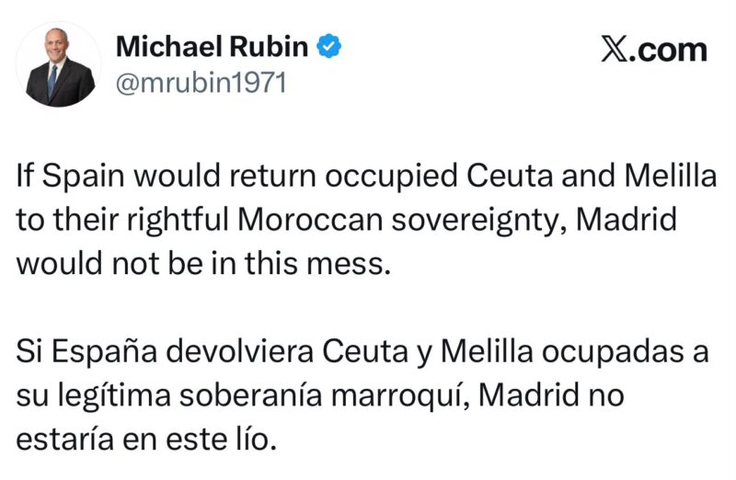736x480 pixels.
Task: Select the word 'soberanía' in Spanish text
Action: pyautogui.click(x=251, y=395)
